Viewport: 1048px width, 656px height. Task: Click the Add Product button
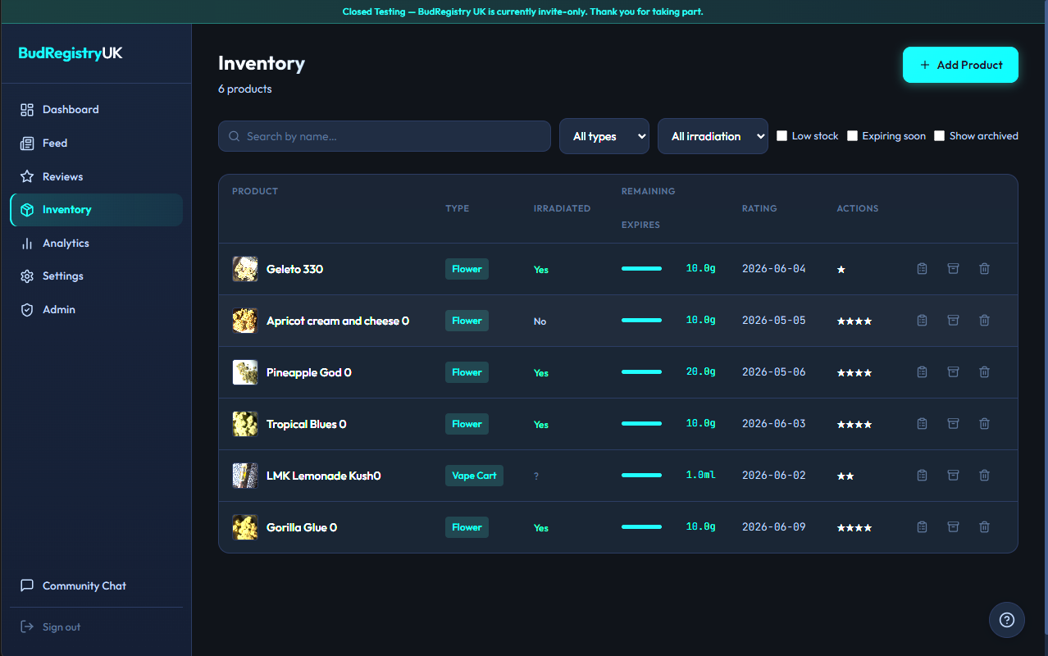click(x=960, y=64)
